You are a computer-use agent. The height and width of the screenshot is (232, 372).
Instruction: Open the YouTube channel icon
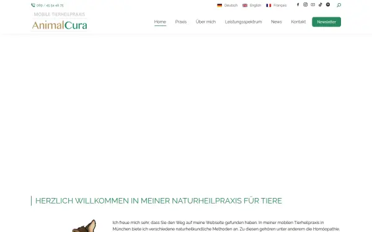click(313, 4)
